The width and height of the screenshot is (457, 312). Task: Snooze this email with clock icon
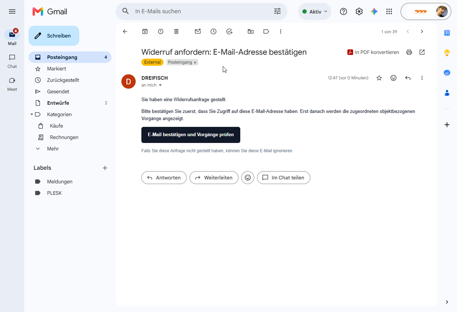click(x=214, y=31)
